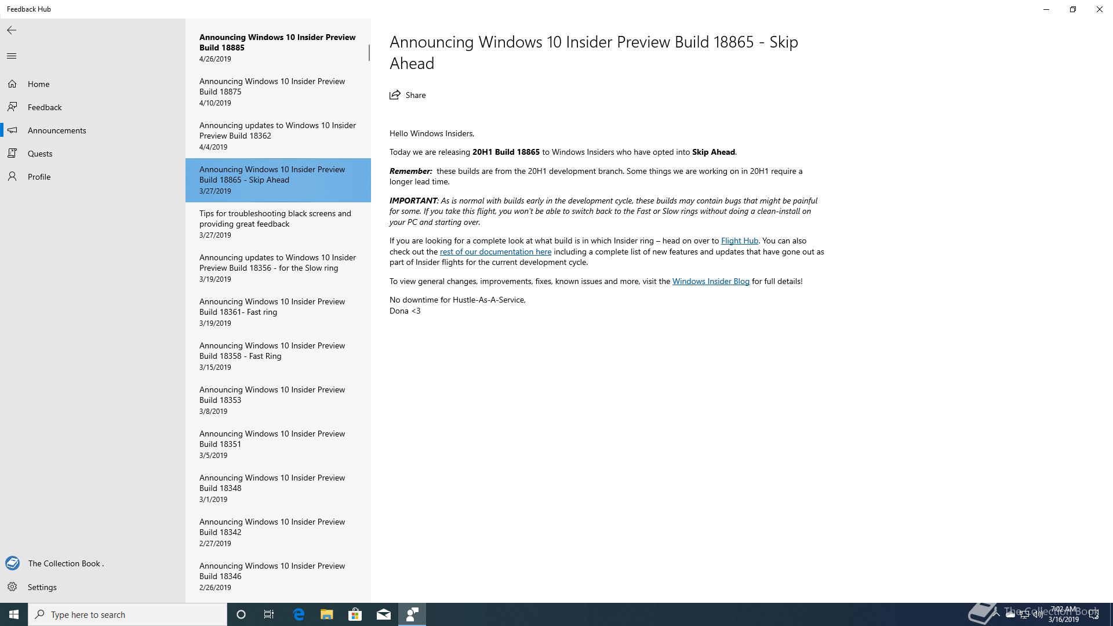Click The Collection Book account avatar
The width and height of the screenshot is (1113, 626).
pos(12,563)
